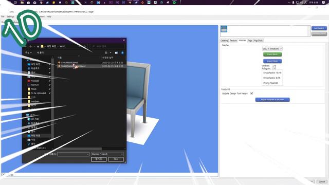
Task: Click the Spotify icon in taskbar
Action: [x=174, y=3]
